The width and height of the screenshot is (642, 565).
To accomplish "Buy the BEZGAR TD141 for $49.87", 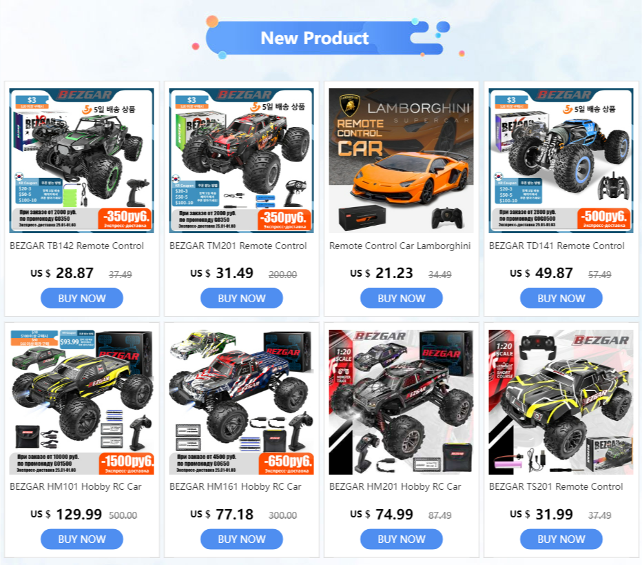I will (561, 298).
